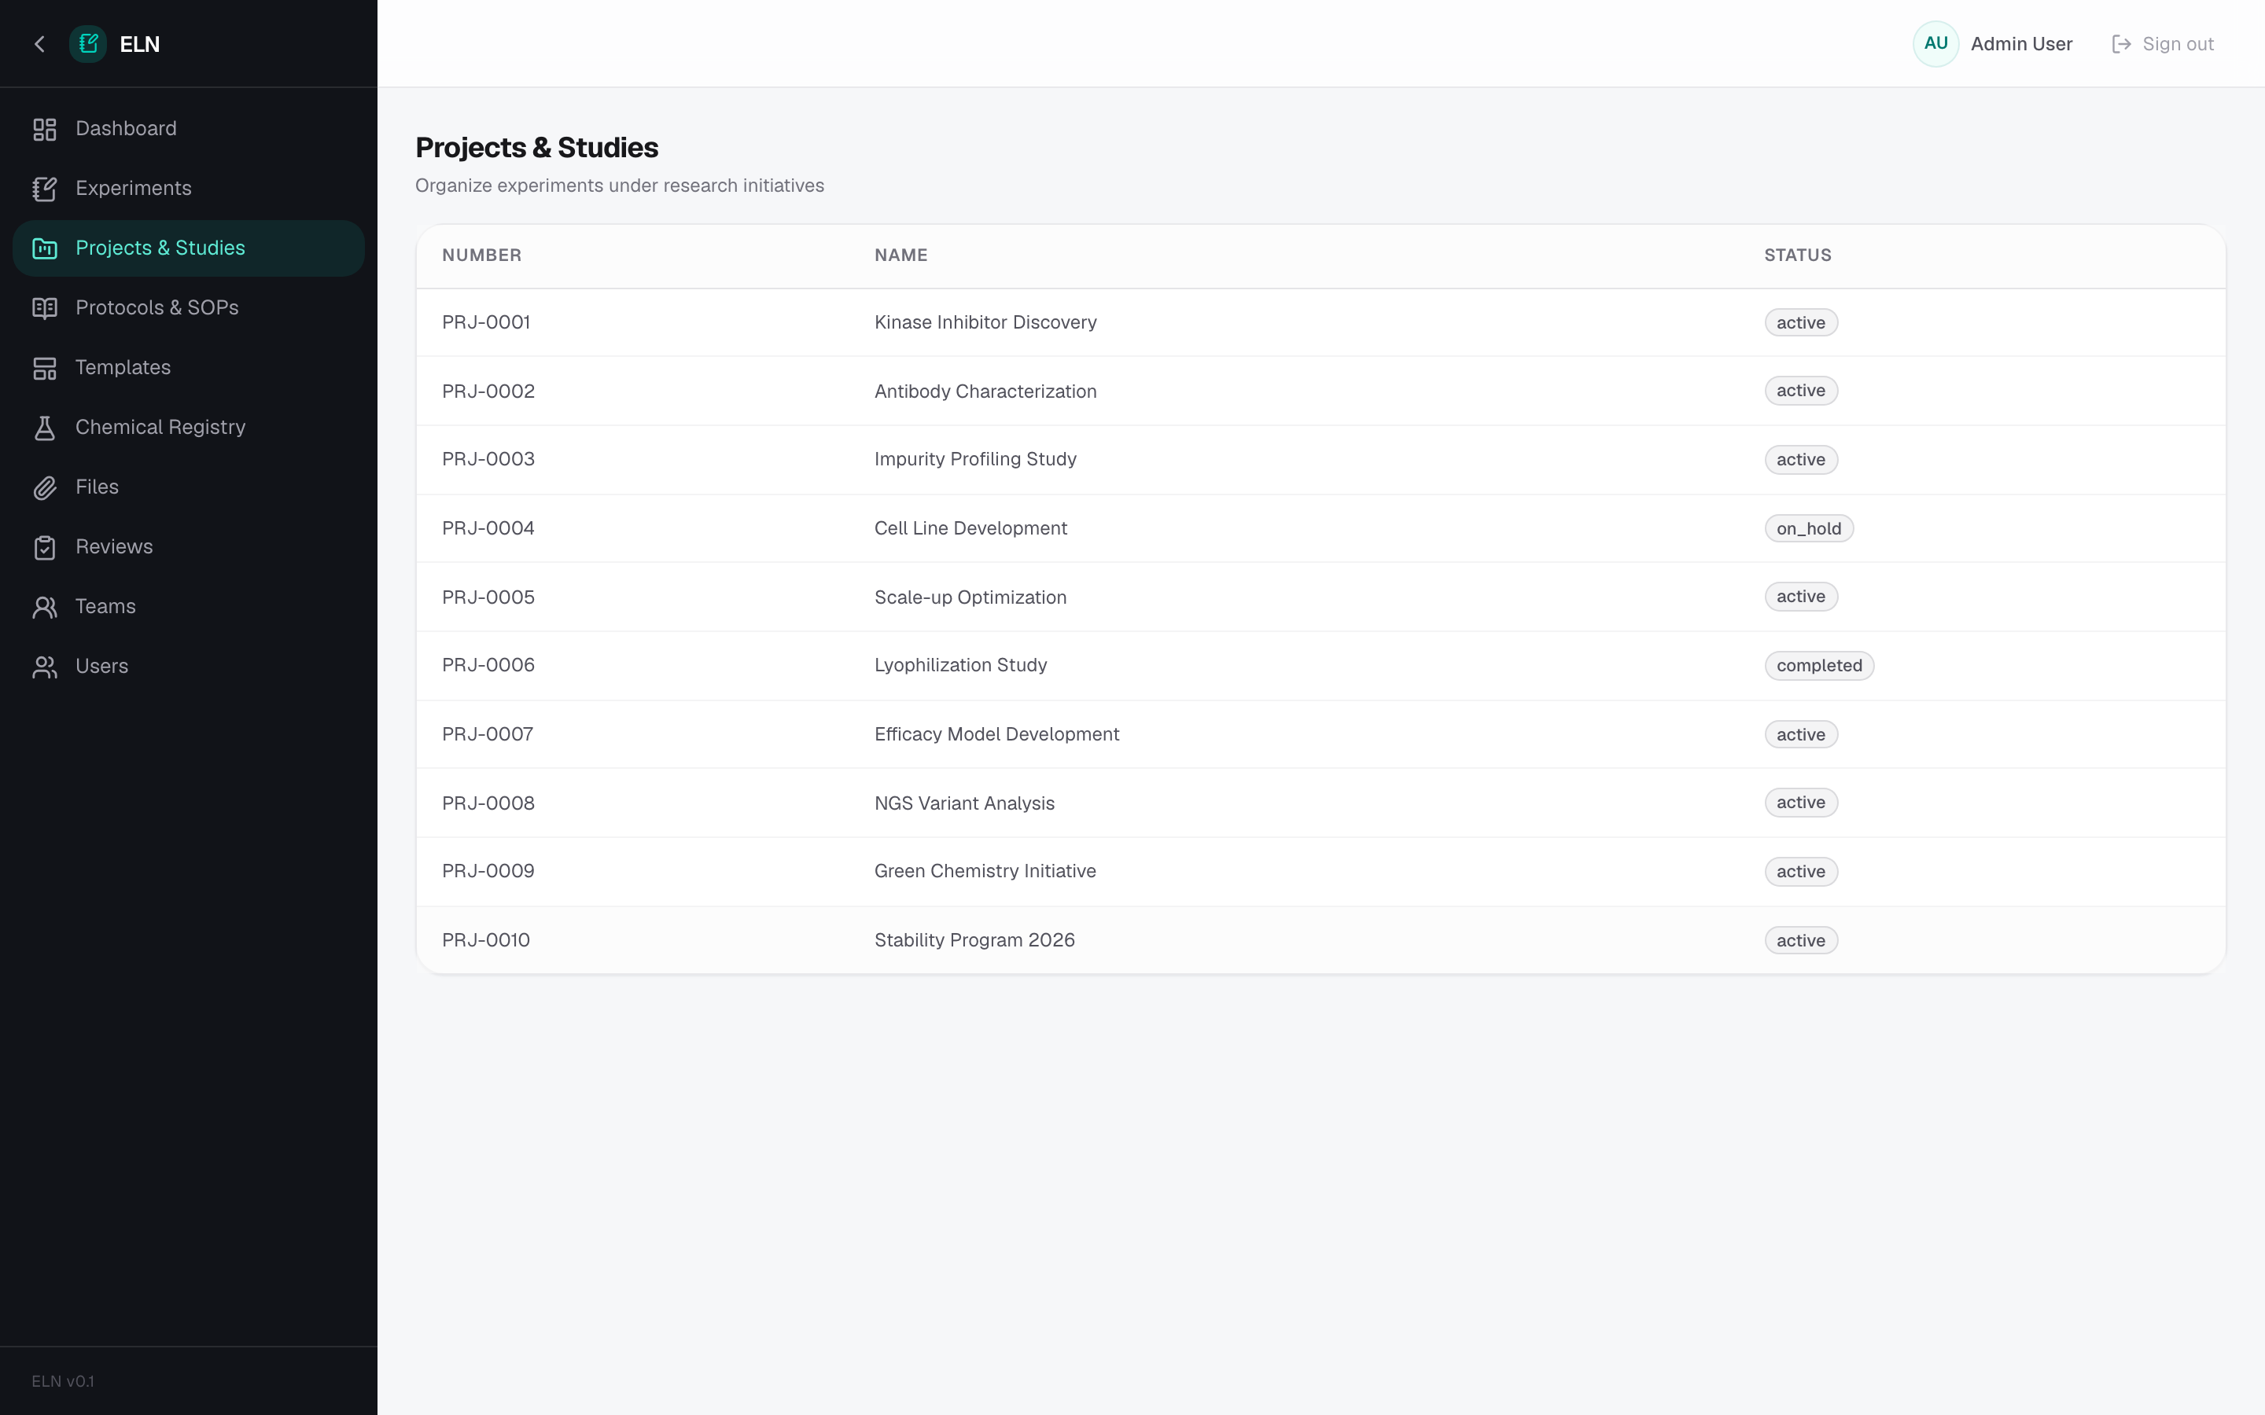This screenshot has width=2265, height=1415.
Task: Go to Experiments in the sidebar
Action: [188, 189]
